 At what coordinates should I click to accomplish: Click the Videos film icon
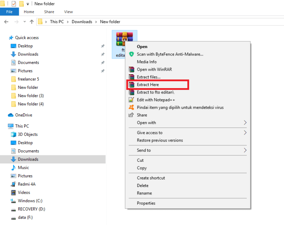(x=13, y=193)
